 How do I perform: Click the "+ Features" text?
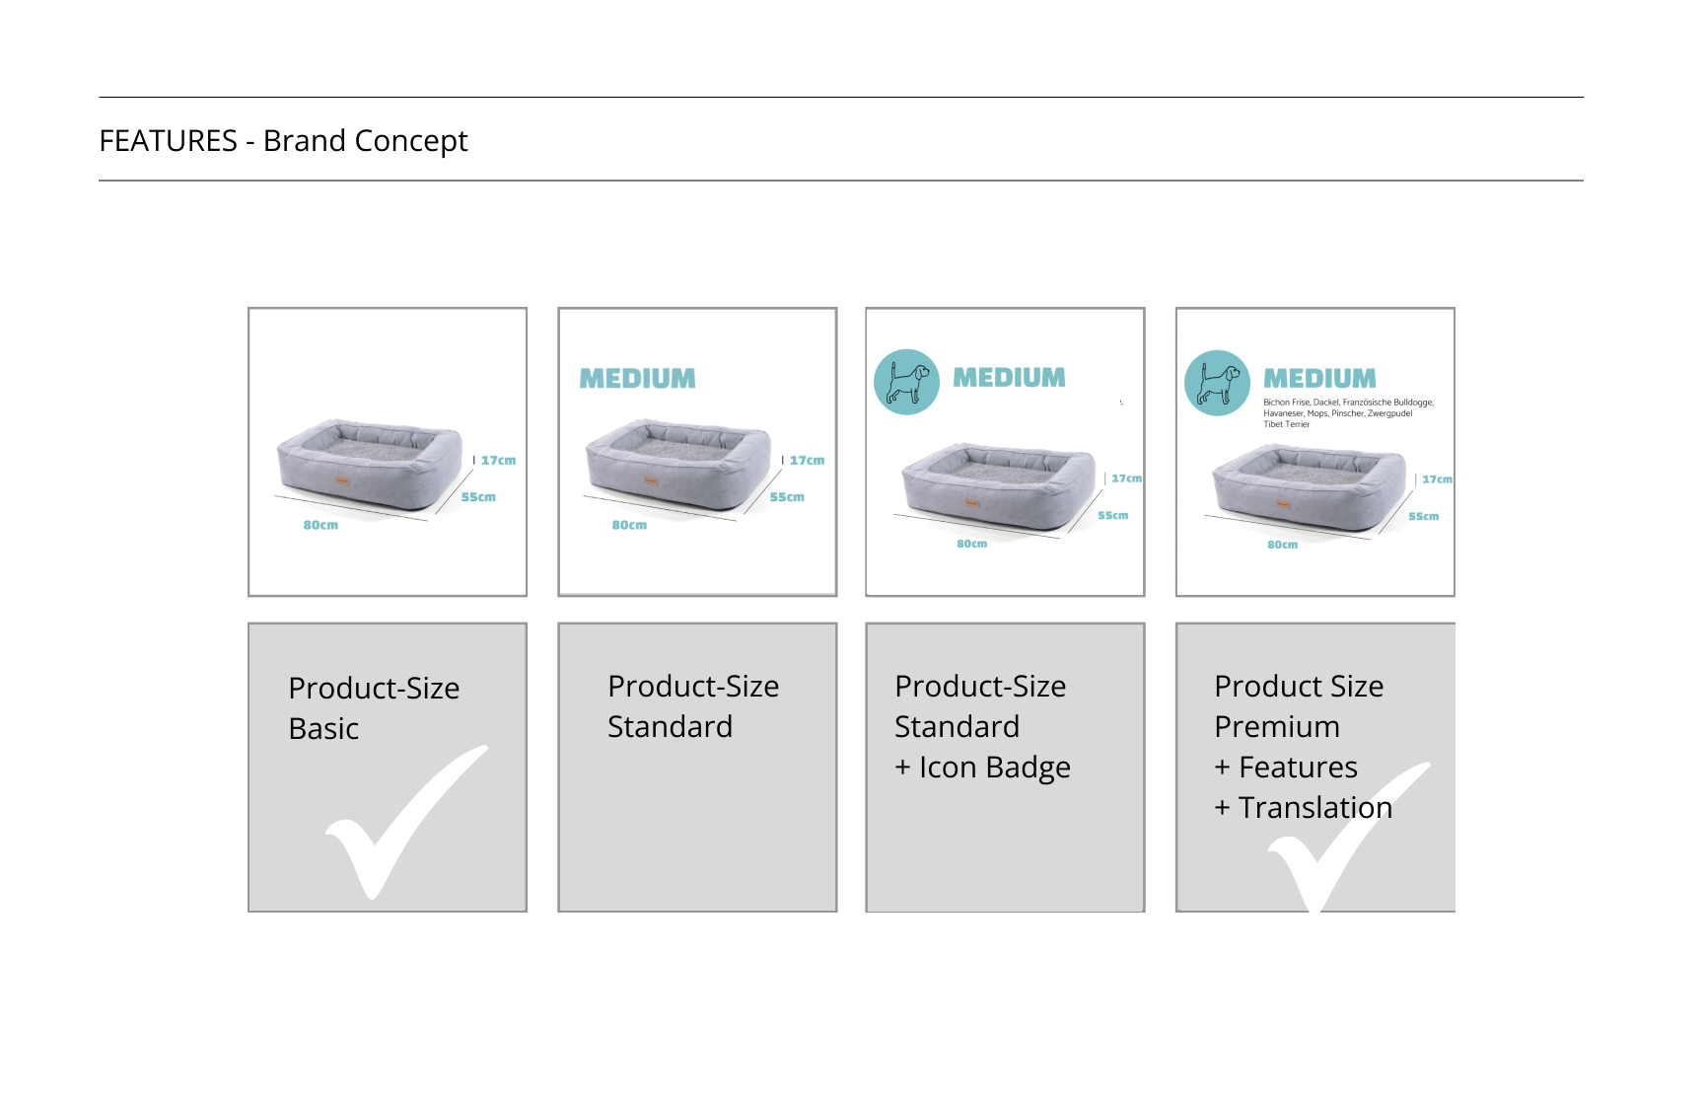pyautogui.click(x=1286, y=768)
